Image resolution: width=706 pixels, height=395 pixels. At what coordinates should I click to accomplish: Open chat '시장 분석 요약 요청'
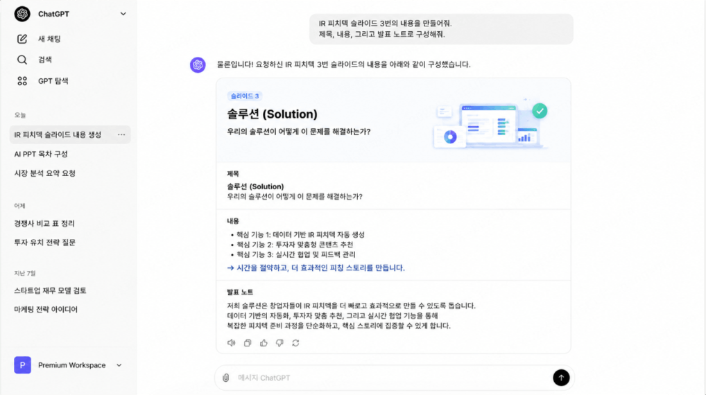coord(45,173)
